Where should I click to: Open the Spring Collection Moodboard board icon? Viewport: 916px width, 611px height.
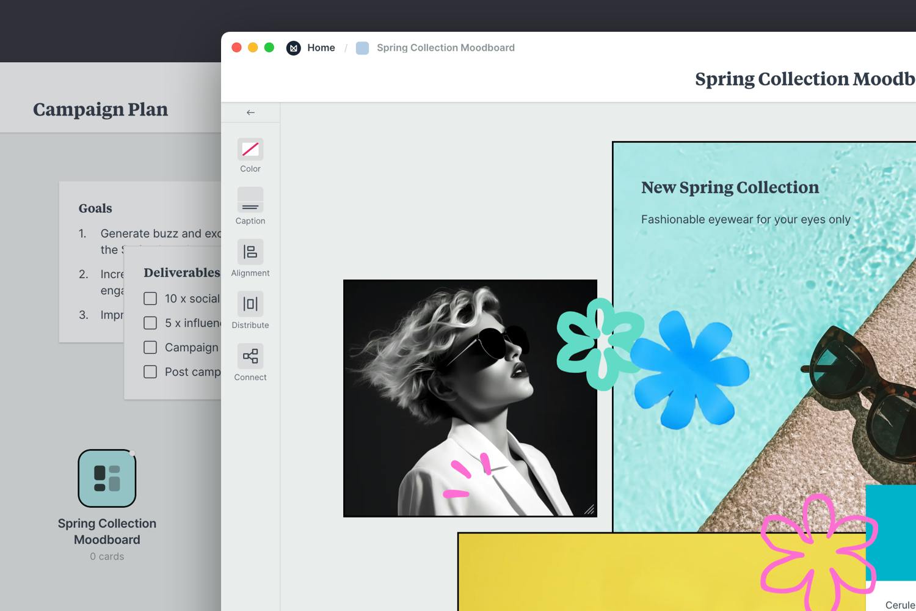point(107,478)
